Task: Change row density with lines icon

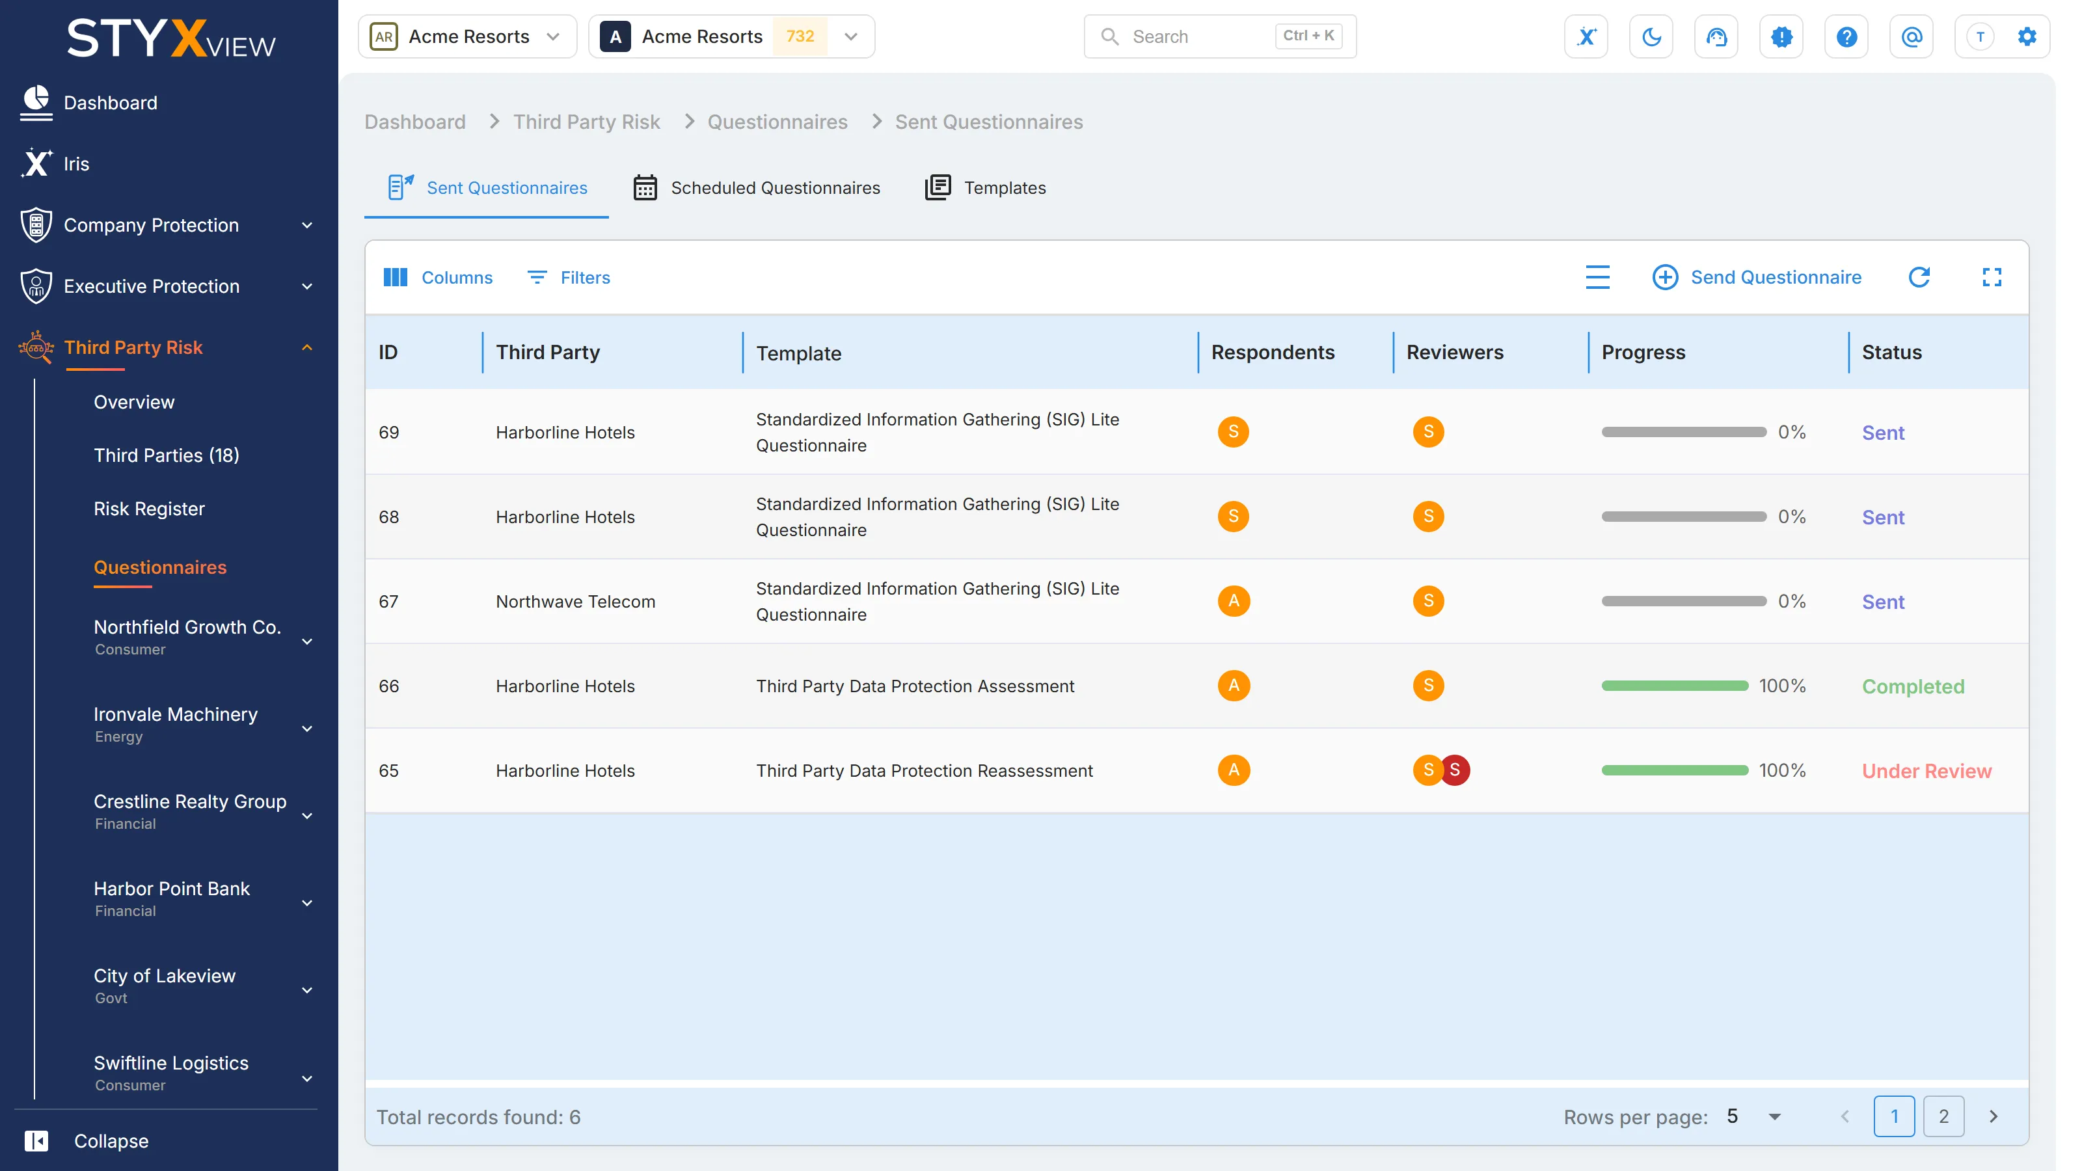Action: [x=1597, y=277]
